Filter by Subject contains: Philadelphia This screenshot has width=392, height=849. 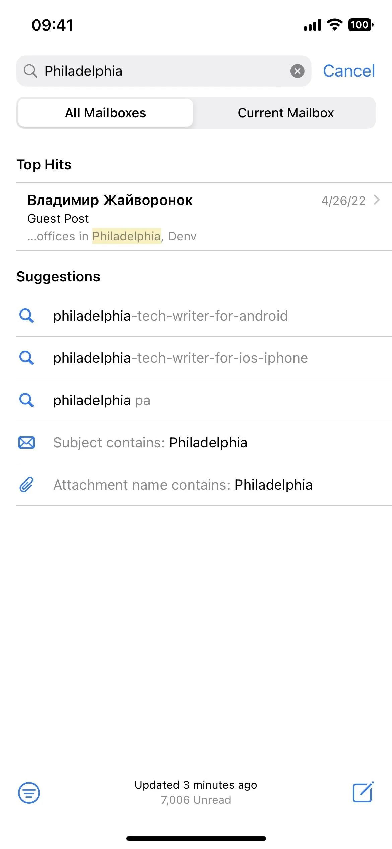click(x=204, y=442)
